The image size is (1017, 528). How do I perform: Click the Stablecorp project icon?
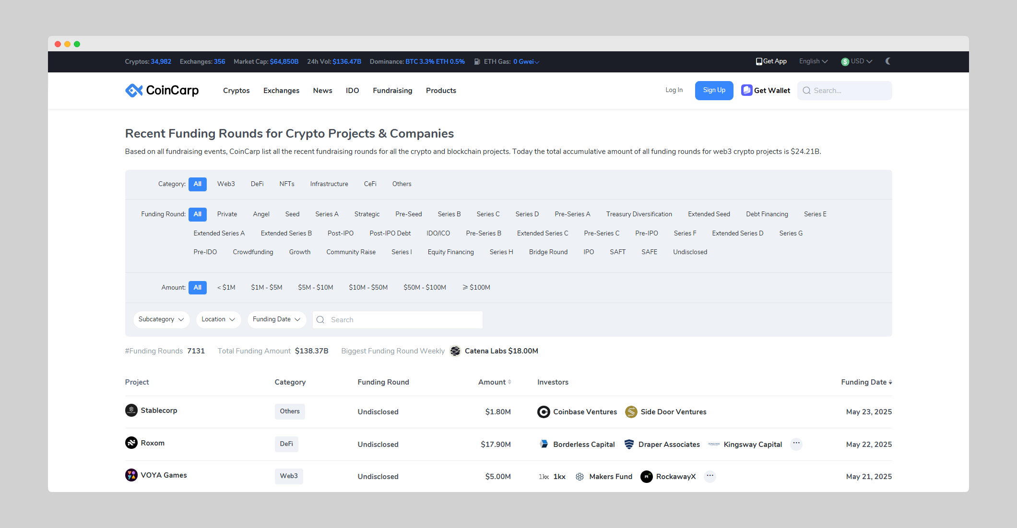coord(131,411)
